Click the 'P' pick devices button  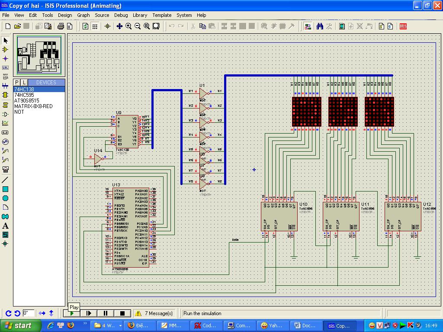[17, 82]
